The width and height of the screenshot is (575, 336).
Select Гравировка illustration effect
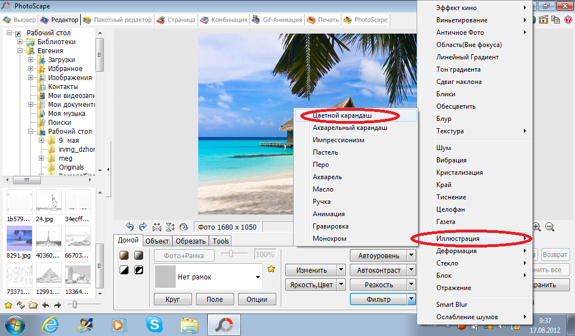tap(355, 226)
